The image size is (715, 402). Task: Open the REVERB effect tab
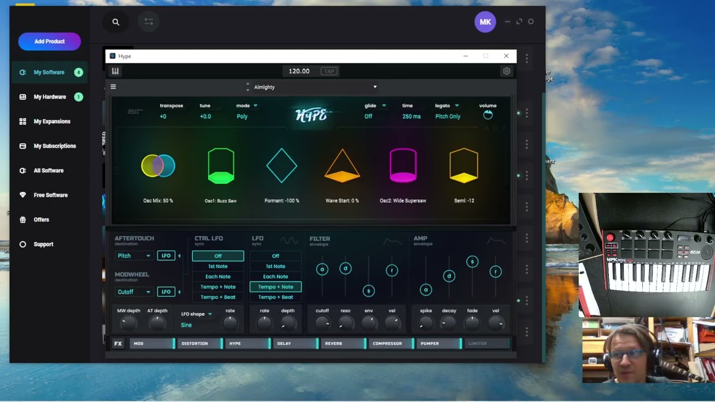[344, 343]
